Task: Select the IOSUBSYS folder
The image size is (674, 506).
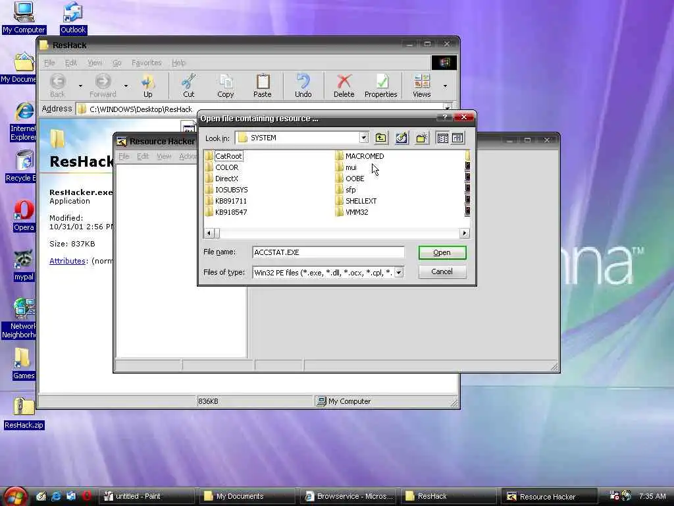Action: pyautogui.click(x=226, y=190)
